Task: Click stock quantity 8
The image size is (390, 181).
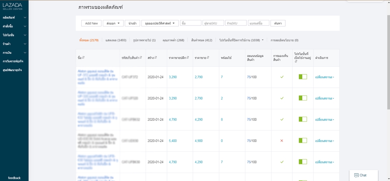Action: tap(222, 120)
